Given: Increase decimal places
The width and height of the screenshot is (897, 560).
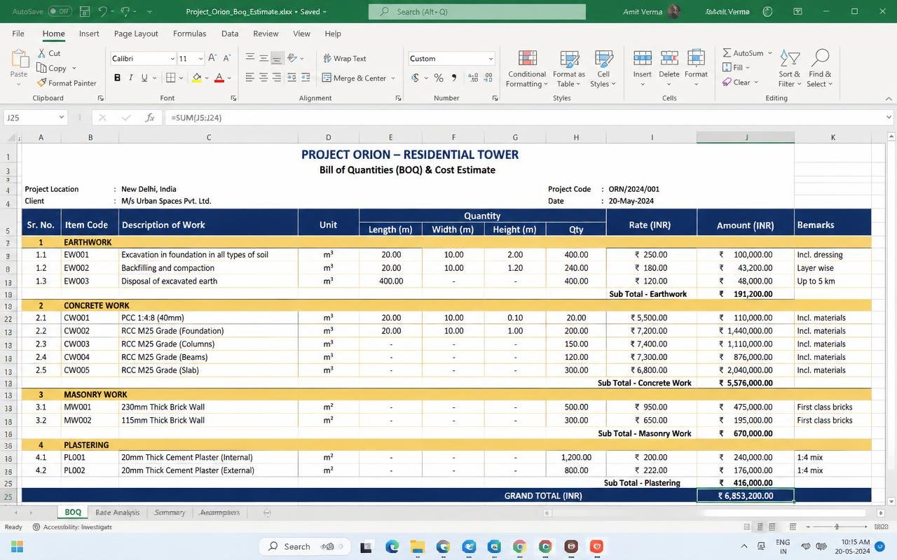Looking at the screenshot, I should coord(474,78).
